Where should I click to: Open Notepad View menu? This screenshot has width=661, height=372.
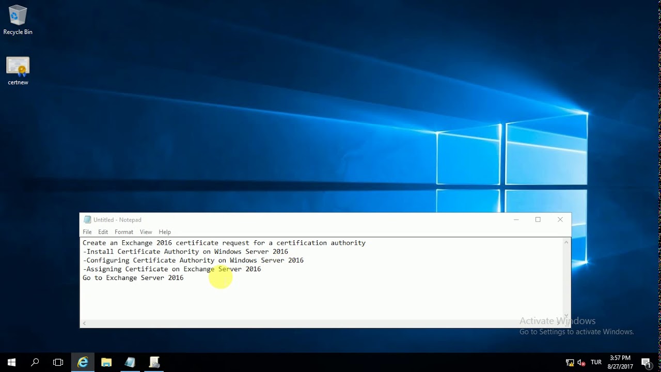point(146,232)
